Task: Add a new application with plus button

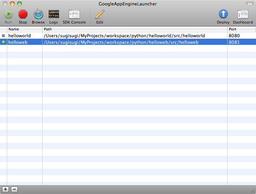Action: click(5, 189)
